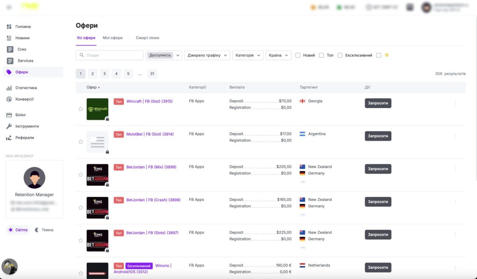Enable the Новий checkbox filter
Viewport: 477px width, 279px height.
pyautogui.click(x=298, y=55)
